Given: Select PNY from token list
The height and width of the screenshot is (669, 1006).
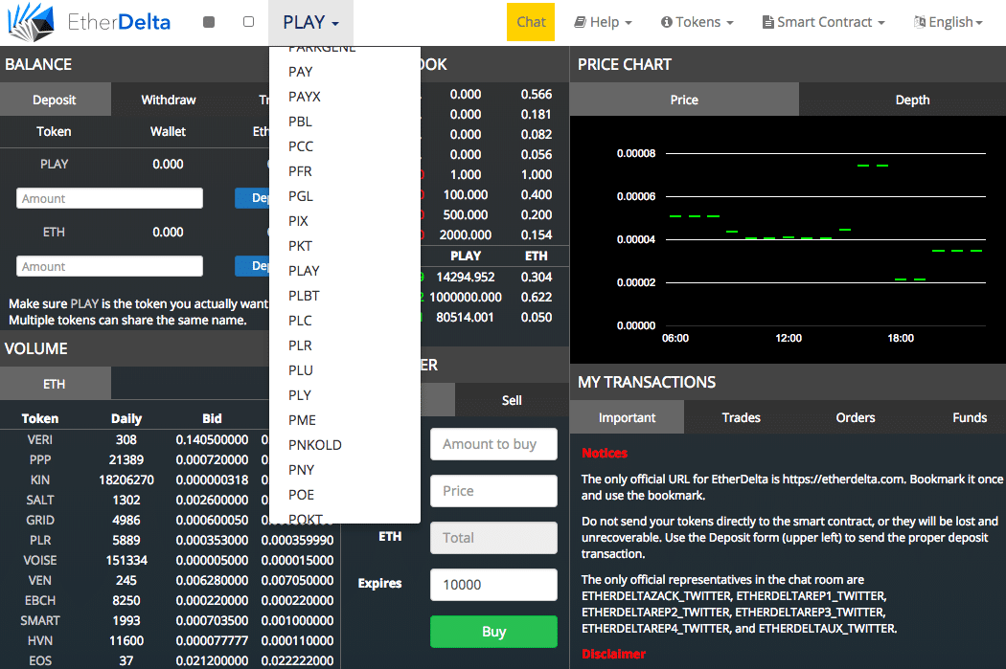Looking at the screenshot, I should [345, 470].
